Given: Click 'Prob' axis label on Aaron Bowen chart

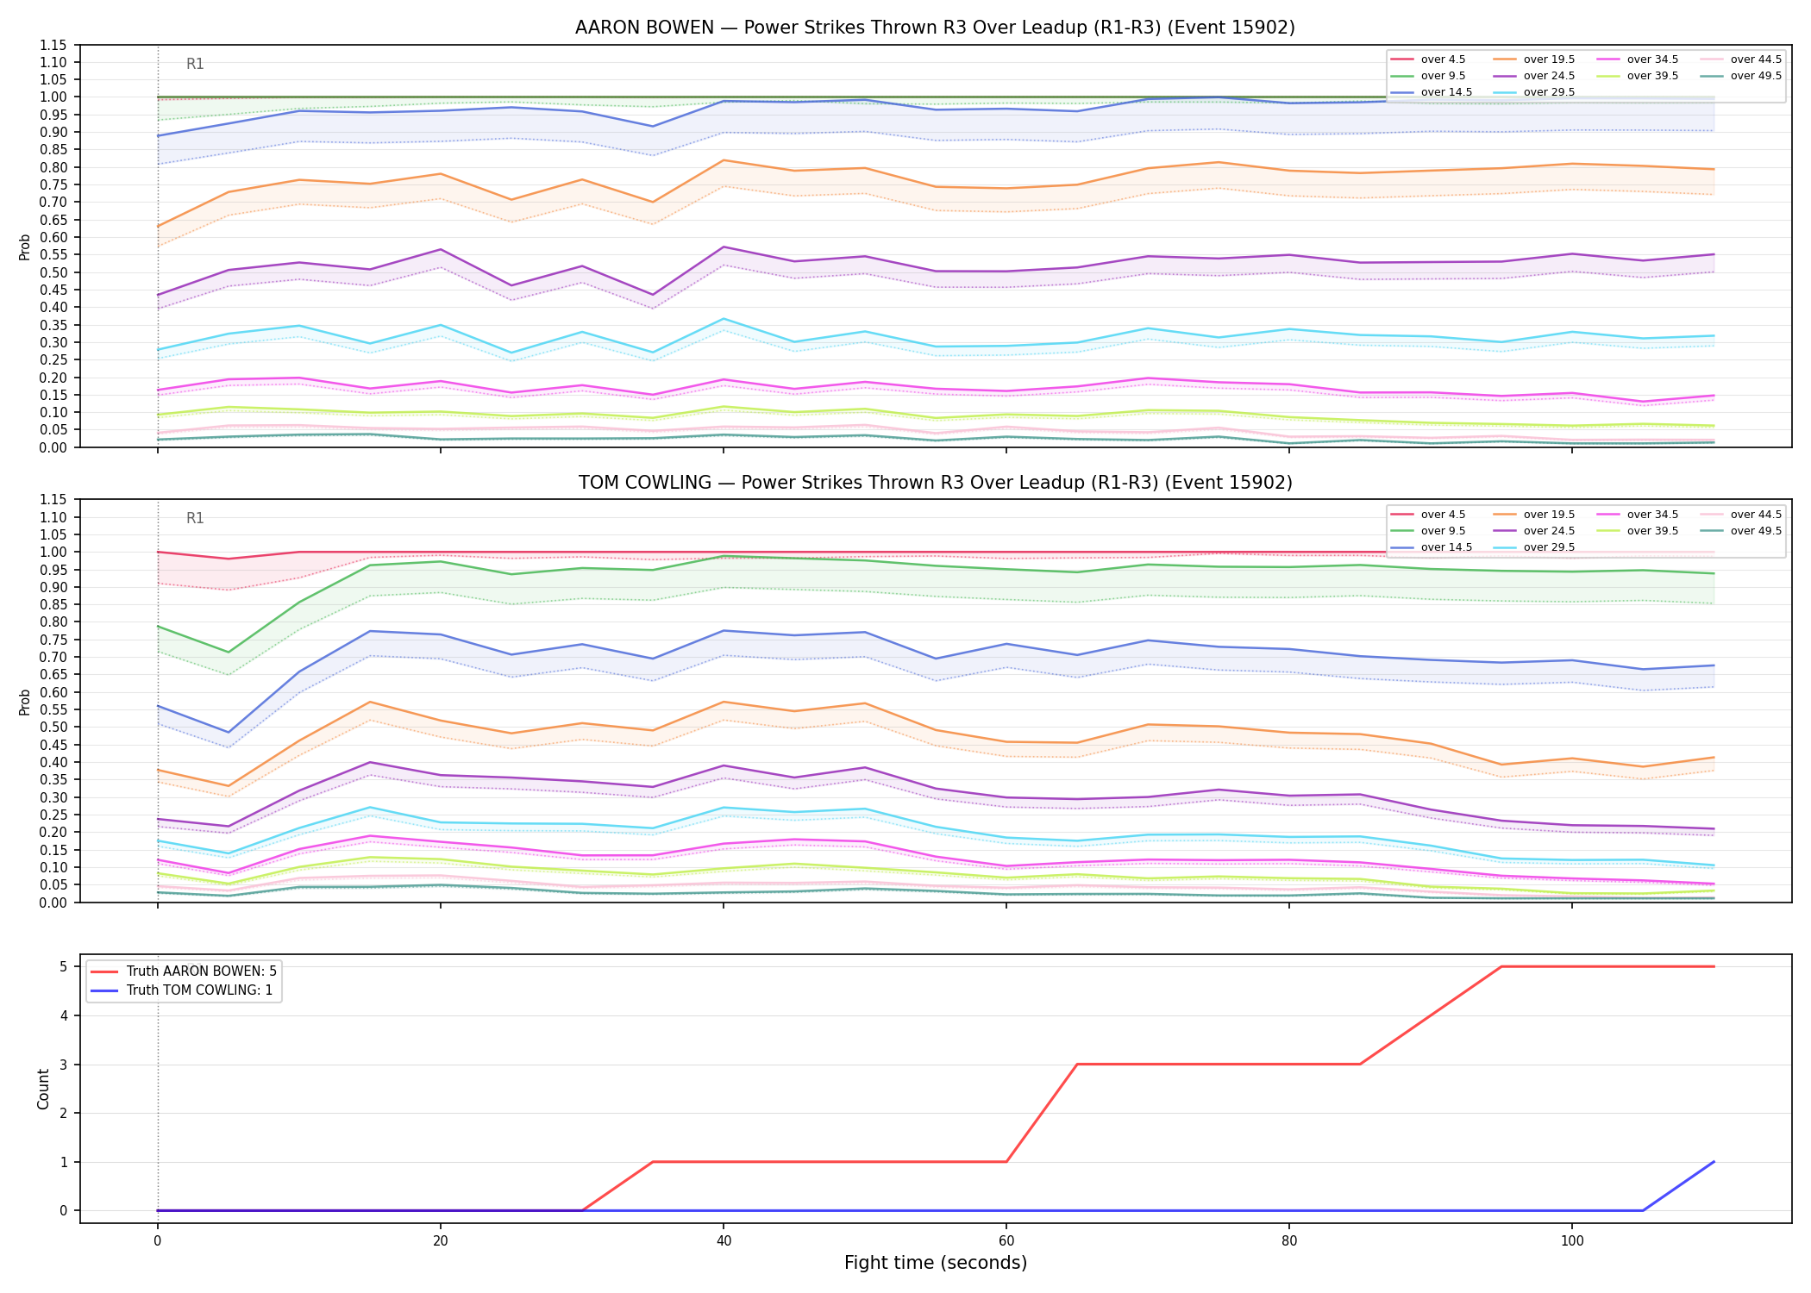Looking at the screenshot, I should coord(25,247).
